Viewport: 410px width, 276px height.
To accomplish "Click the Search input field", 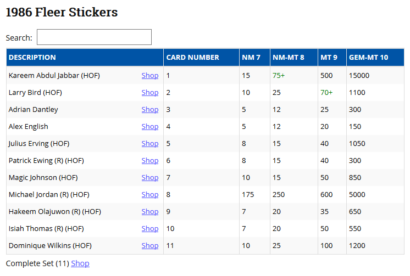I will tap(94, 37).
